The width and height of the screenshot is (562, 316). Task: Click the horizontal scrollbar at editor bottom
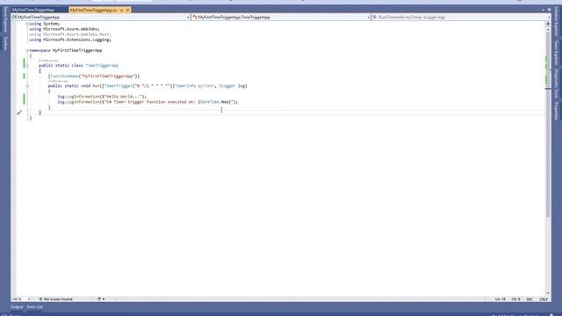click(299, 298)
